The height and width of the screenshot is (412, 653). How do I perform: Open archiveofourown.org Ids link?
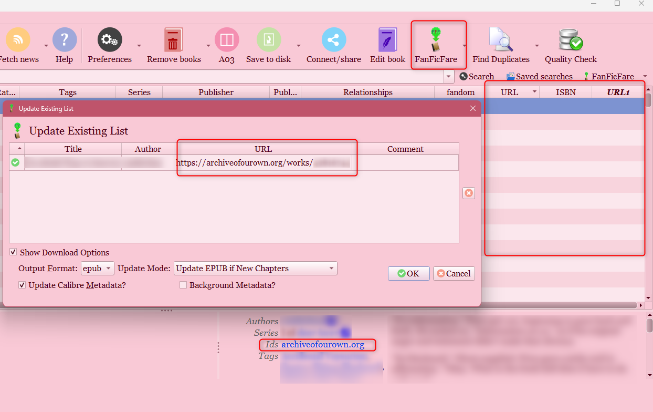(323, 345)
